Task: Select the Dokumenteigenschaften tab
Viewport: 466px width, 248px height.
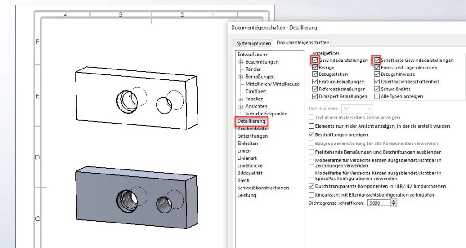Action: 303,43
